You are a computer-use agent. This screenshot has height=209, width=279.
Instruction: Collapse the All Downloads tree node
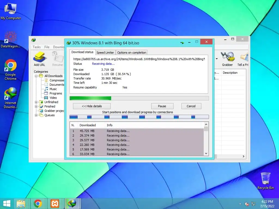[x=36, y=76]
